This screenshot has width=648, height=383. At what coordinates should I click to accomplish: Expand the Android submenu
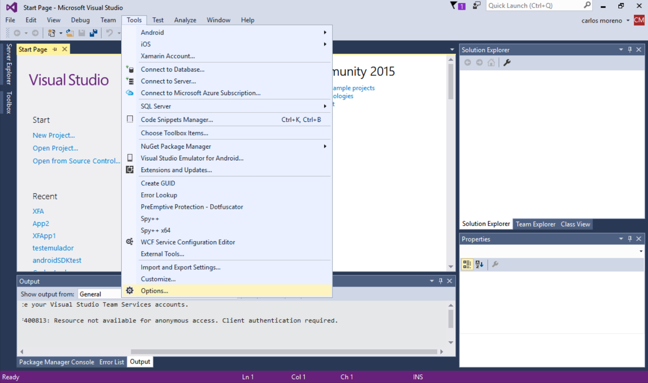[x=227, y=32]
